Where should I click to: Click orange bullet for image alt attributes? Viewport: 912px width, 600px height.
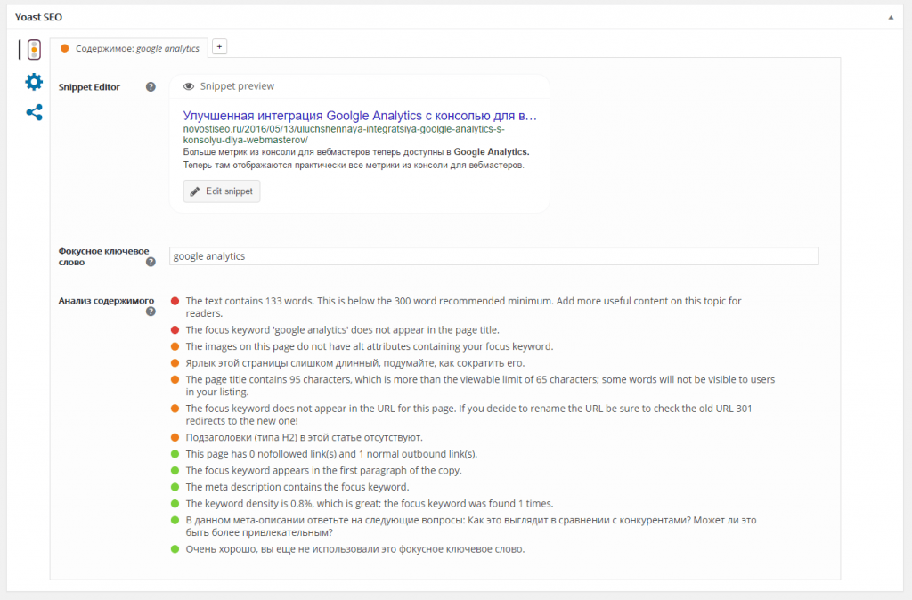pos(175,346)
